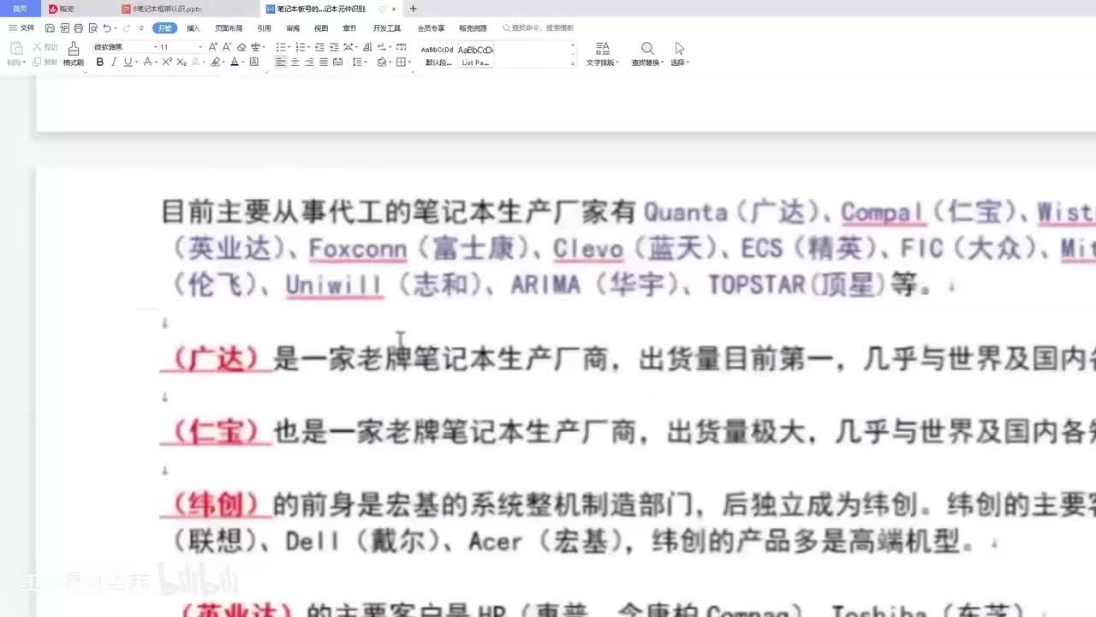Switch to the 首页 home tab
Image resolution: width=1096 pixels, height=617 pixels.
(x=20, y=9)
